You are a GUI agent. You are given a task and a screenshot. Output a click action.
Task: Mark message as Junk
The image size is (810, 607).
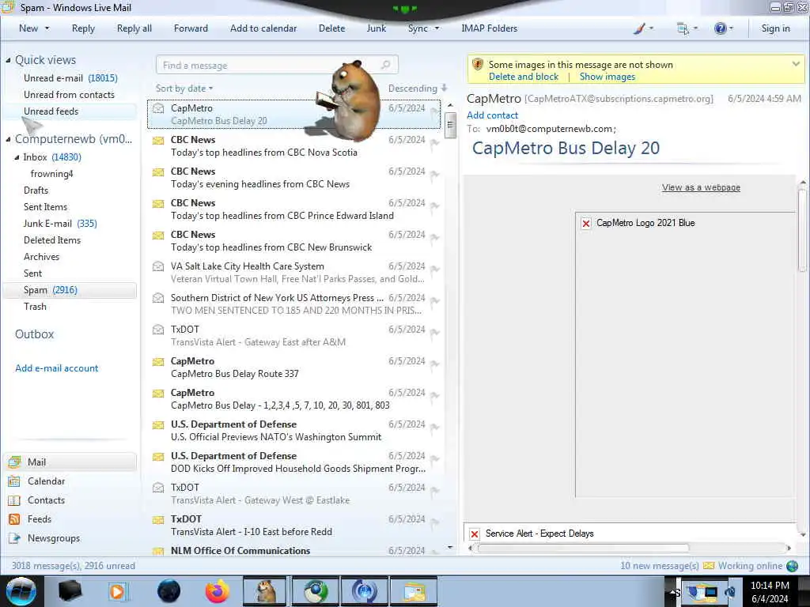click(376, 28)
